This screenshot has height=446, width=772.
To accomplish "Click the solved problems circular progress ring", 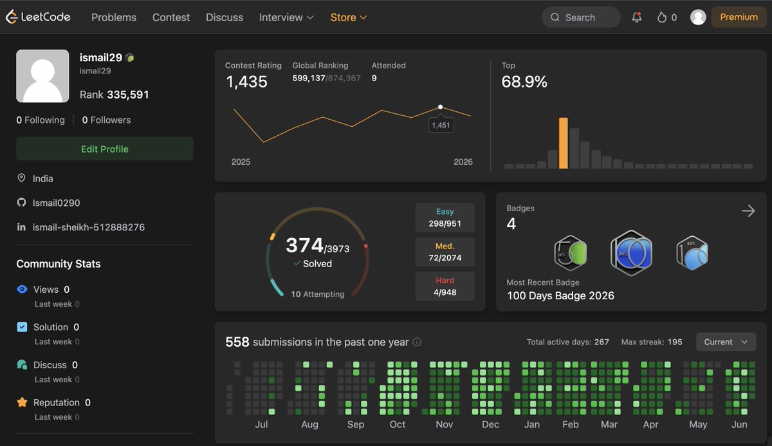I will (317, 253).
